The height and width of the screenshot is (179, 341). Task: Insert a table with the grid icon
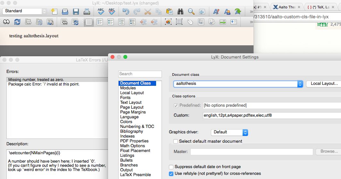pyautogui.click(x=179, y=22)
